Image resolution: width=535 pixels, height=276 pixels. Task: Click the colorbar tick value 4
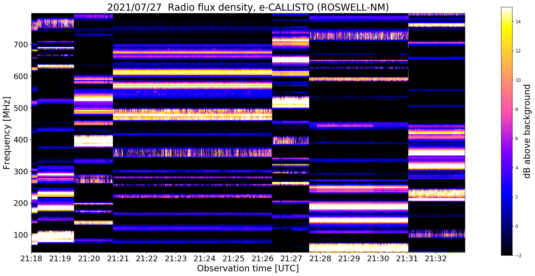coord(517,168)
